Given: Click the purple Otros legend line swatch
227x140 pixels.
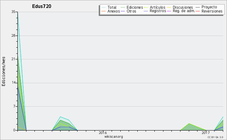Looking at the screenshot, I should (x=123, y=11).
